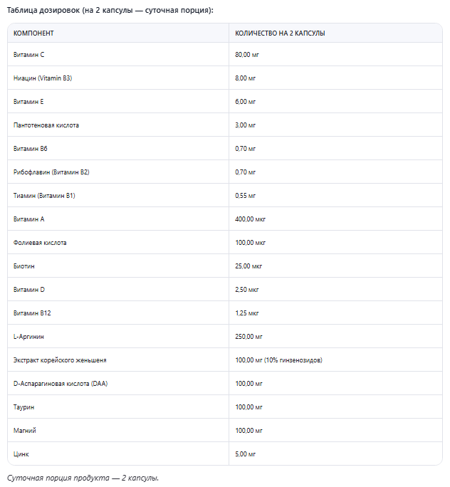Select the "Фолиевая кислота" cell

pyautogui.click(x=40, y=243)
